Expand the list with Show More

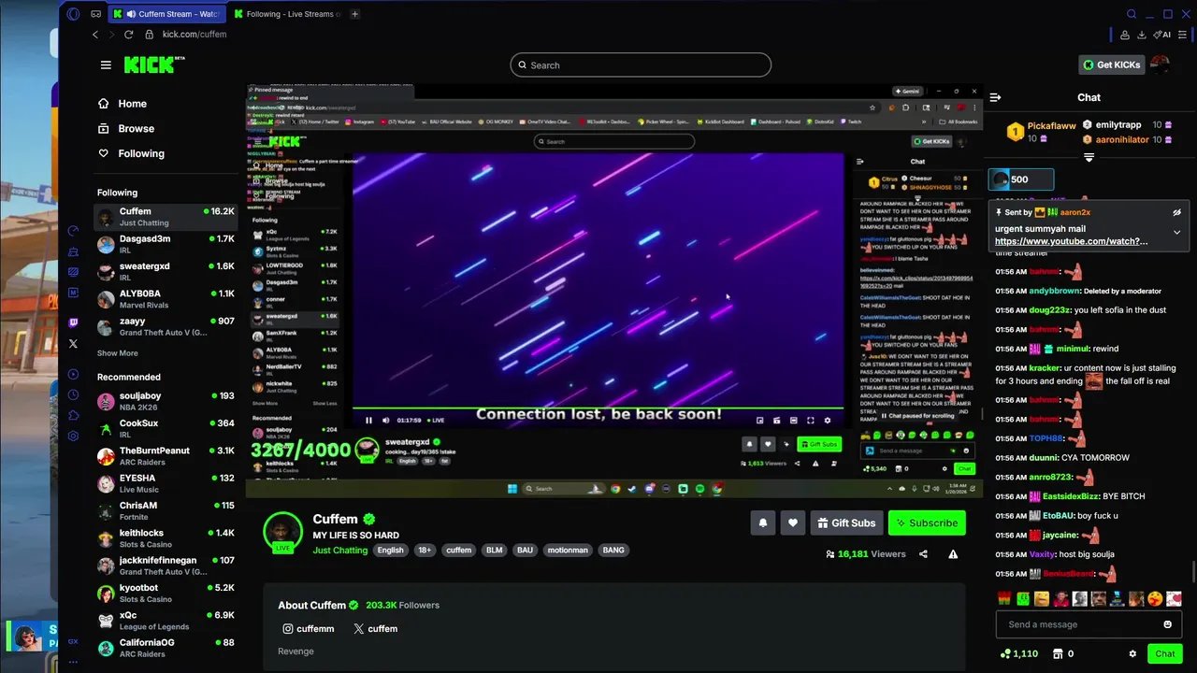point(117,353)
